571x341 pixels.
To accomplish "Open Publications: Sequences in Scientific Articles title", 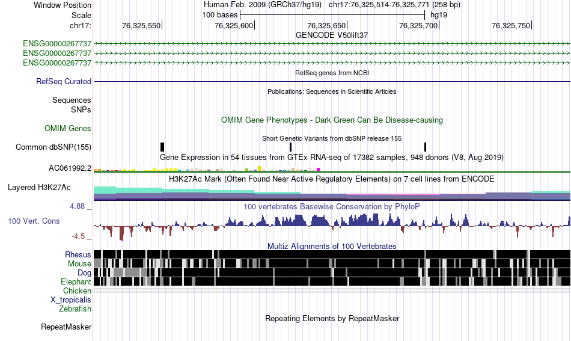I will coord(332,91).
